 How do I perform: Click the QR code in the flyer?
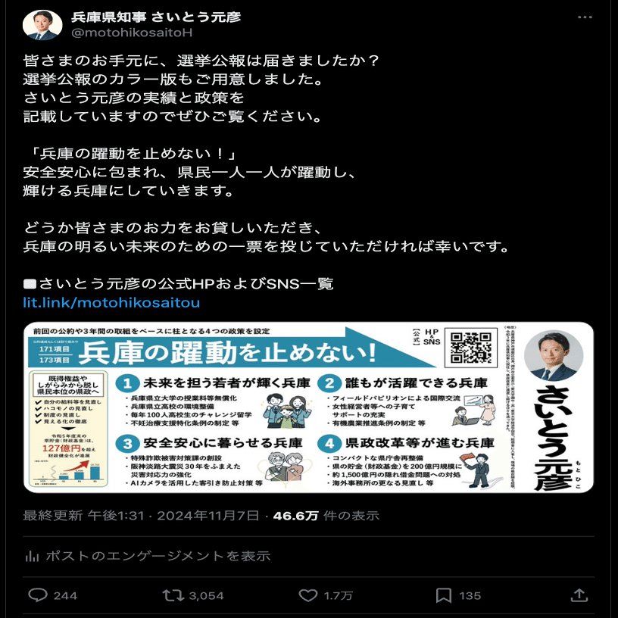tap(470, 347)
